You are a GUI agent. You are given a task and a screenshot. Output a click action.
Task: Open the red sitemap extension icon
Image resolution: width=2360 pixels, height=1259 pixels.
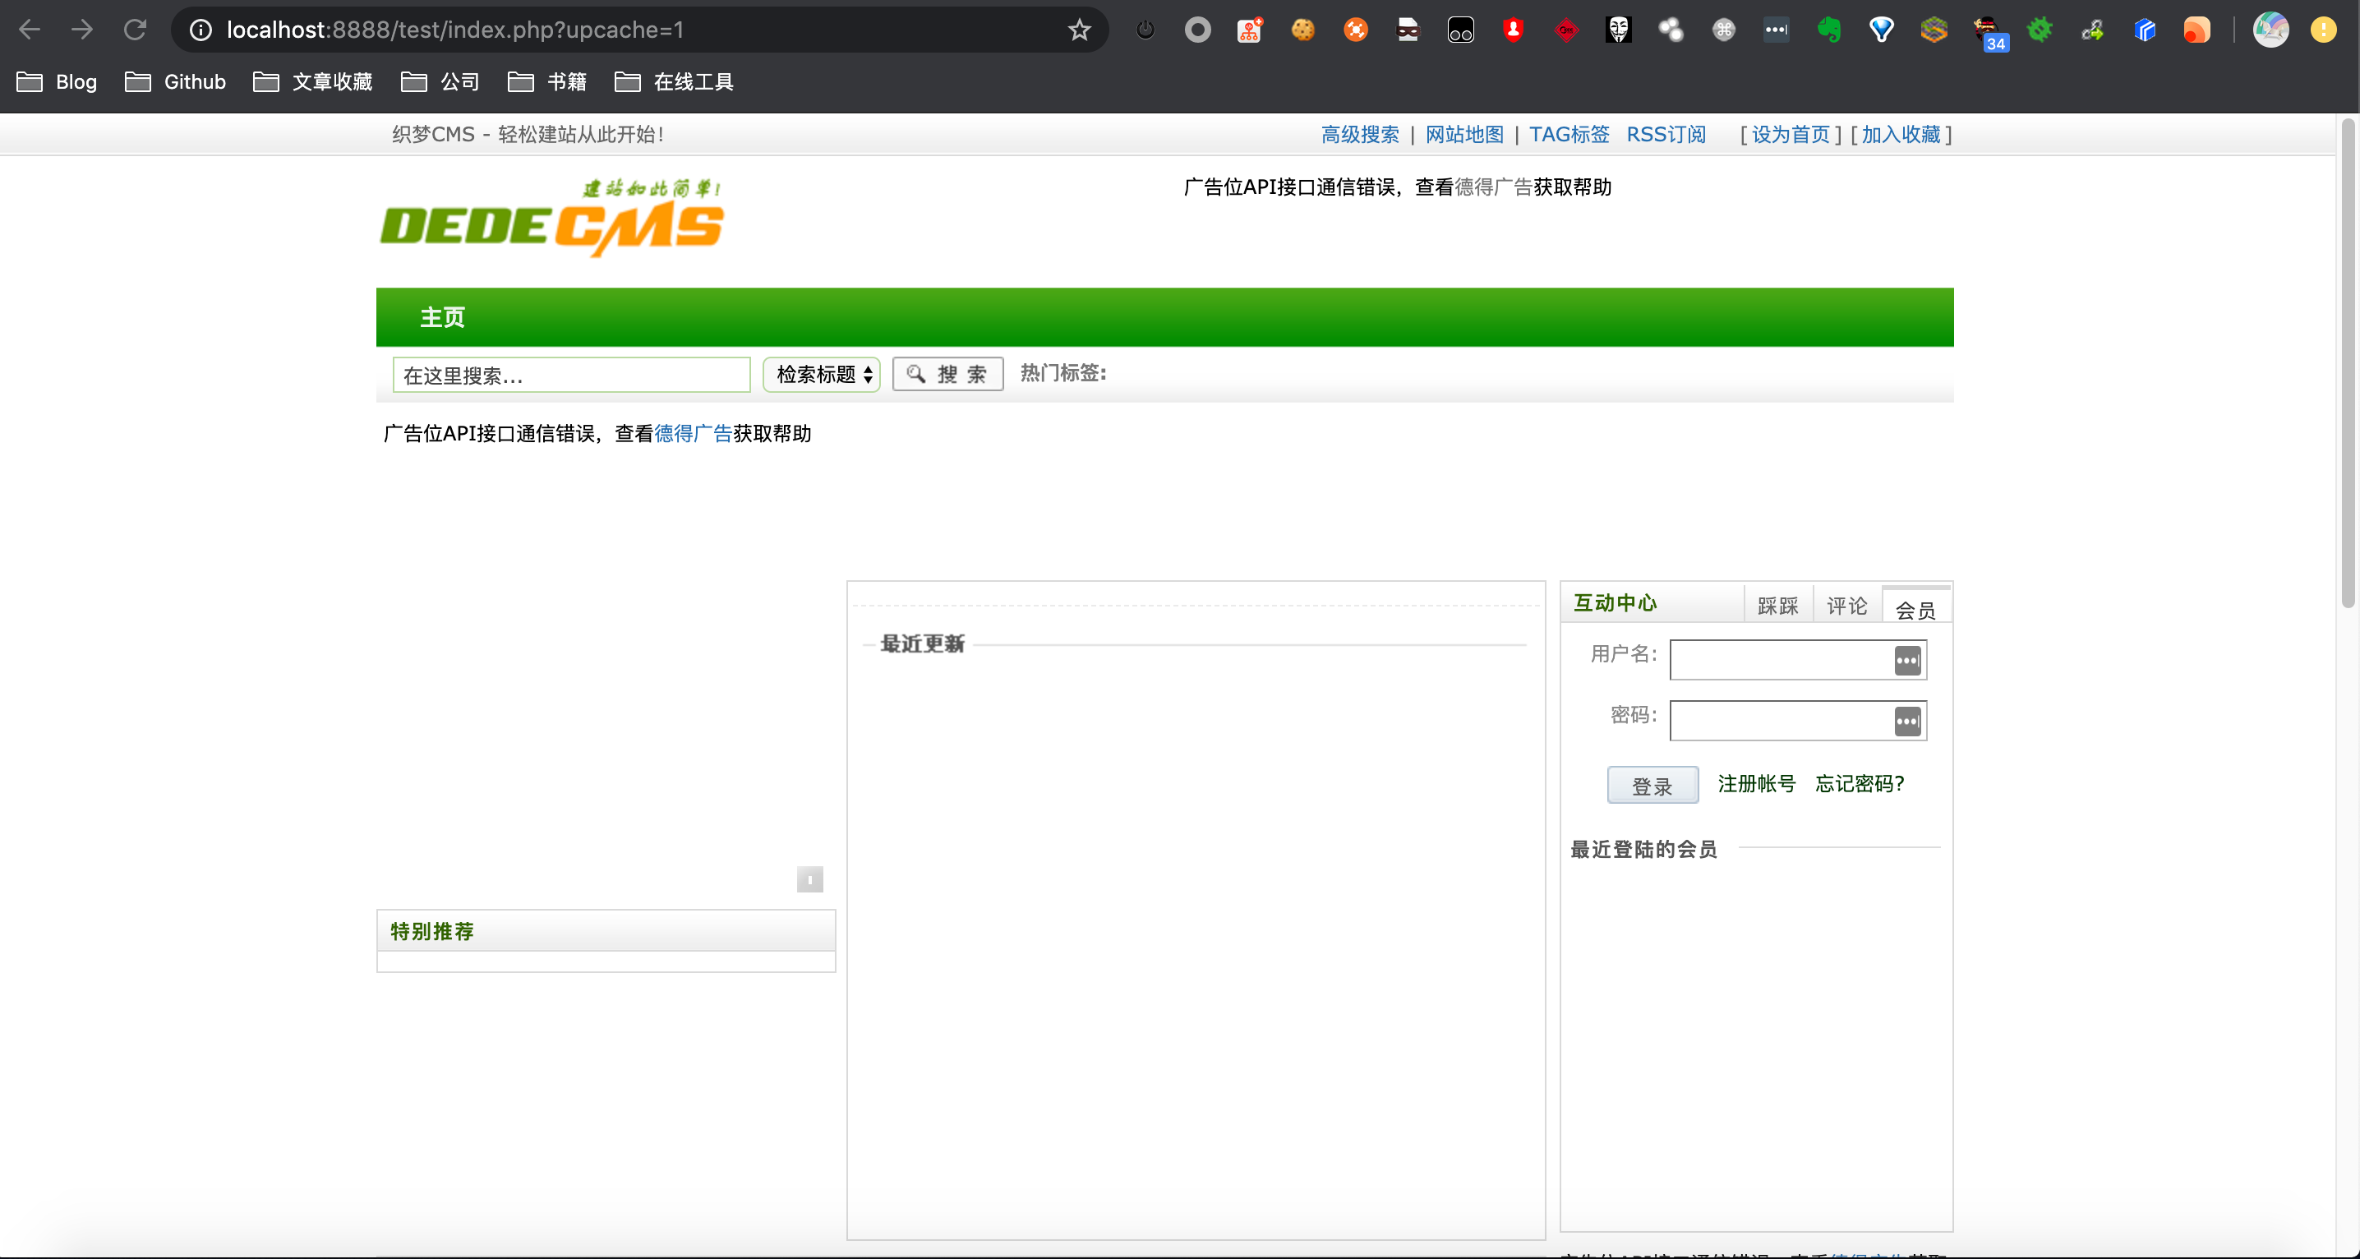[1251, 30]
